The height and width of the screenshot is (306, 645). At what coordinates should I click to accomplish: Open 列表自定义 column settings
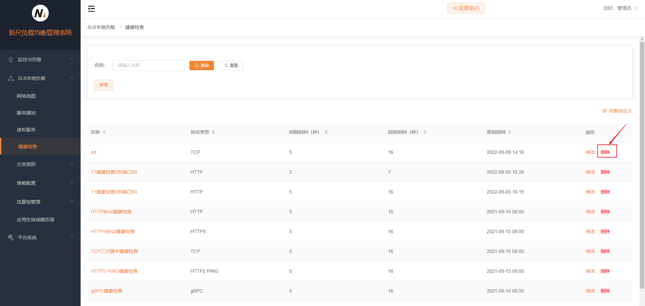(x=617, y=111)
